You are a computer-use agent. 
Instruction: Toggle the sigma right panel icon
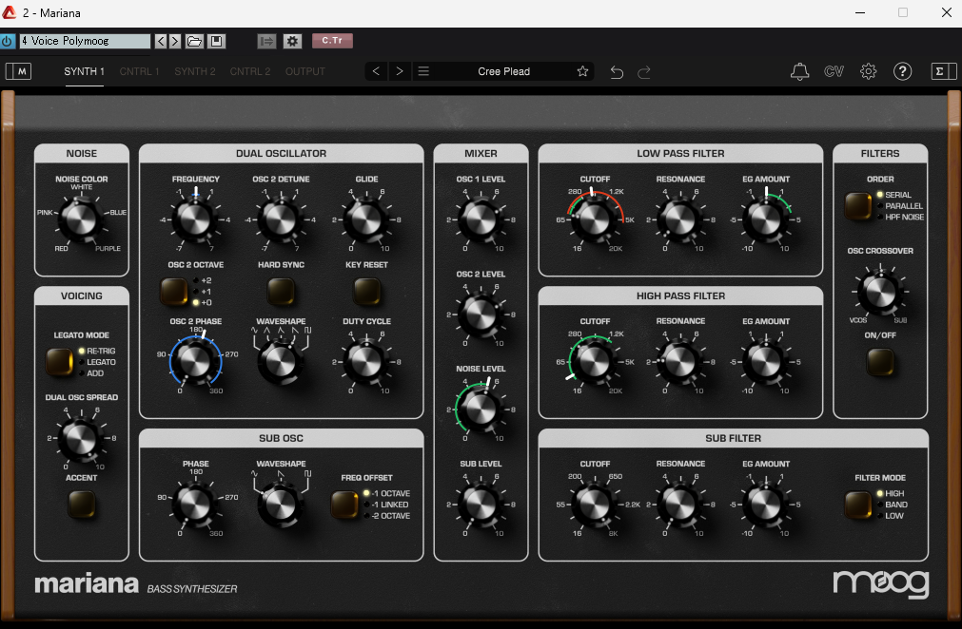(944, 71)
